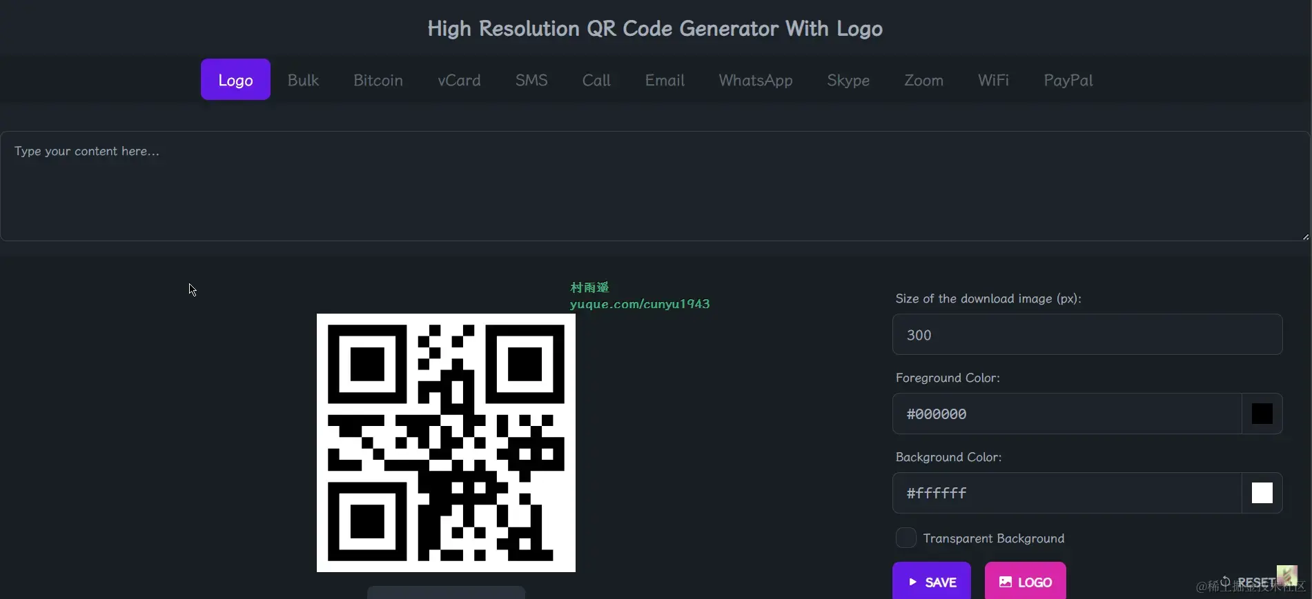Click the generated QR code image
This screenshot has height=599, width=1312.
pyautogui.click(x=446, y=443)
